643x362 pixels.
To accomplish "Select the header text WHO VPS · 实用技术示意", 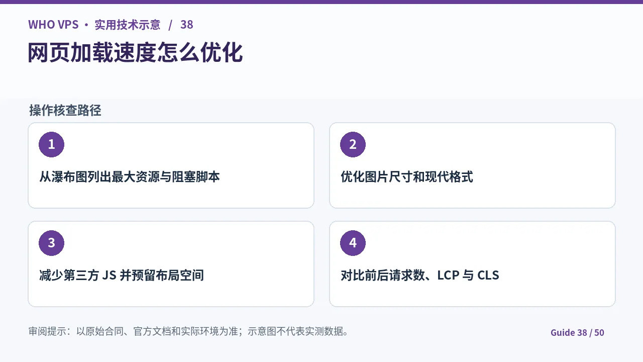I will [x=94, y=25].
